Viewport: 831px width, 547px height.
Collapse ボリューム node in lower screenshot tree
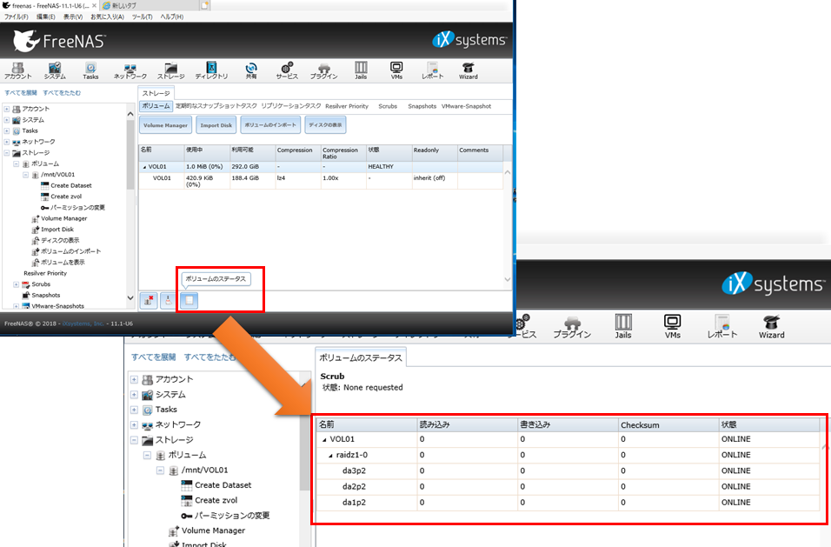point(147,456)
